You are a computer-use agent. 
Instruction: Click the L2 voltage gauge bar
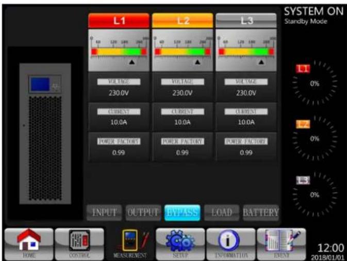tap(183, 51)
